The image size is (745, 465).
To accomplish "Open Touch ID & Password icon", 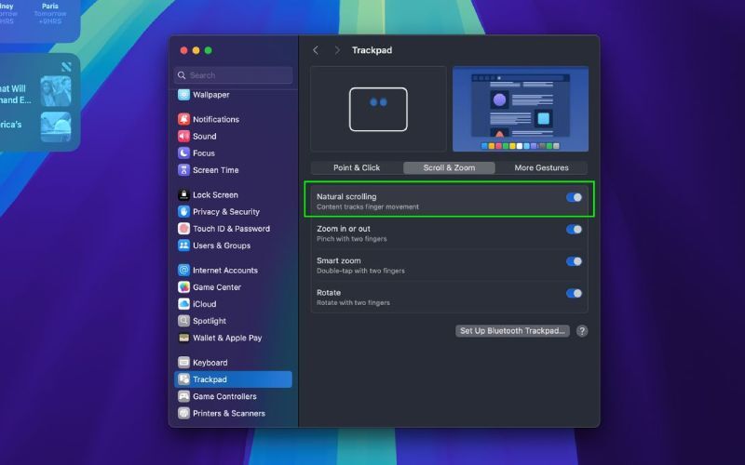I will coord(184,229).
